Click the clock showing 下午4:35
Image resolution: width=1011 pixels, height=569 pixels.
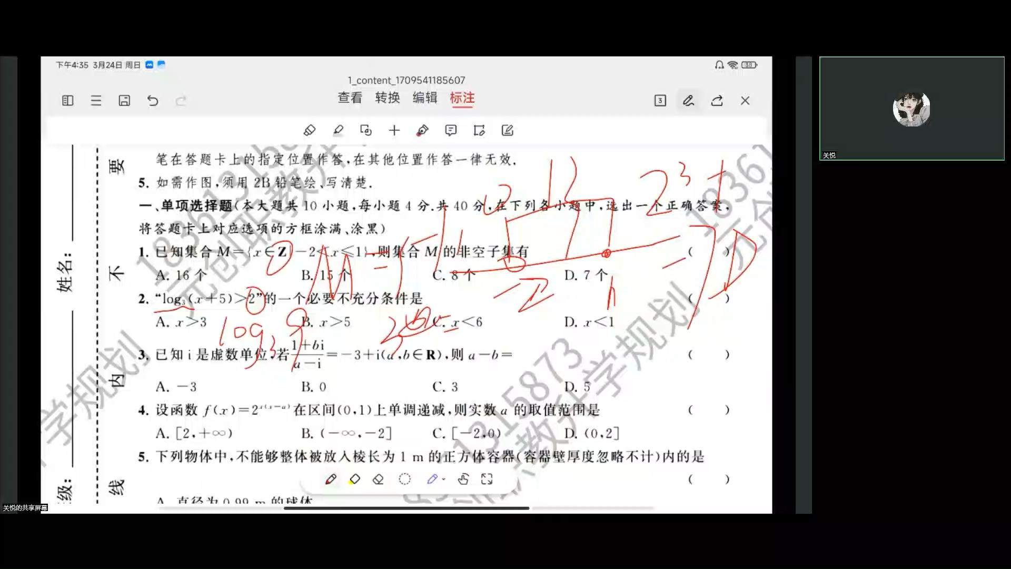click(72, 65)
